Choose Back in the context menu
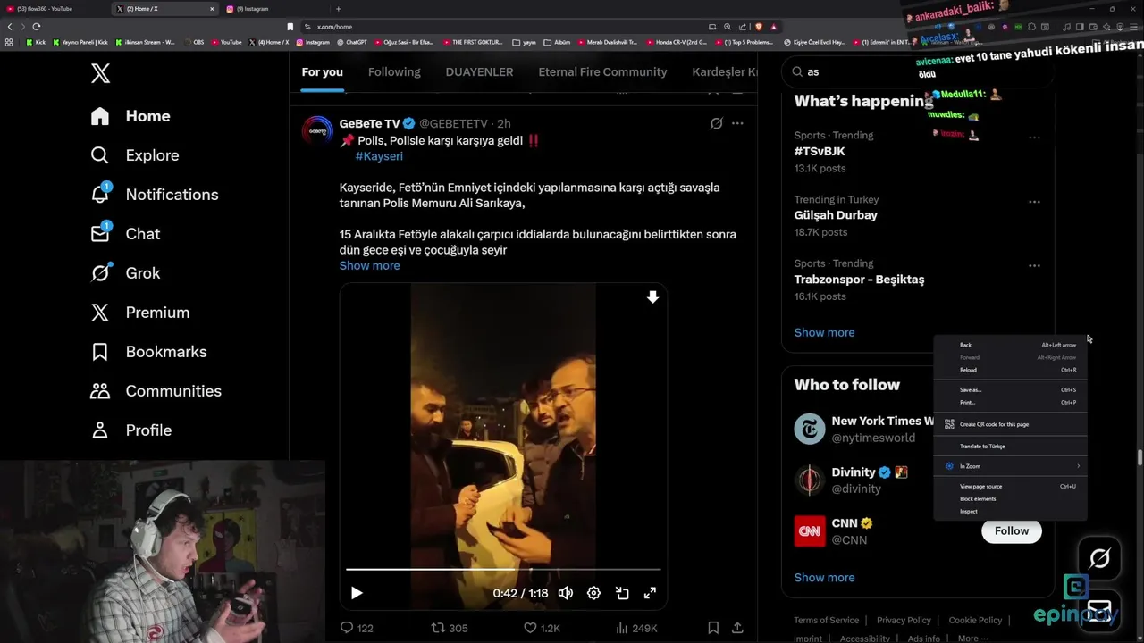1144x643 pixels. (1010, 345)
